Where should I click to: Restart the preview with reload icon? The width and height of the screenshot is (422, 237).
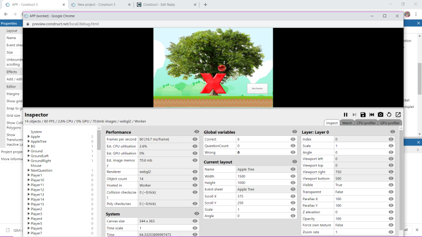pyautogui.click(x=389, y=115)
